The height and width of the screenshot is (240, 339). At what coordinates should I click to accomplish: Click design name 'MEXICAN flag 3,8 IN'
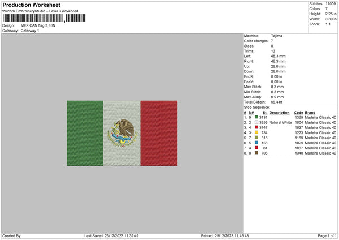pos(38,25)
